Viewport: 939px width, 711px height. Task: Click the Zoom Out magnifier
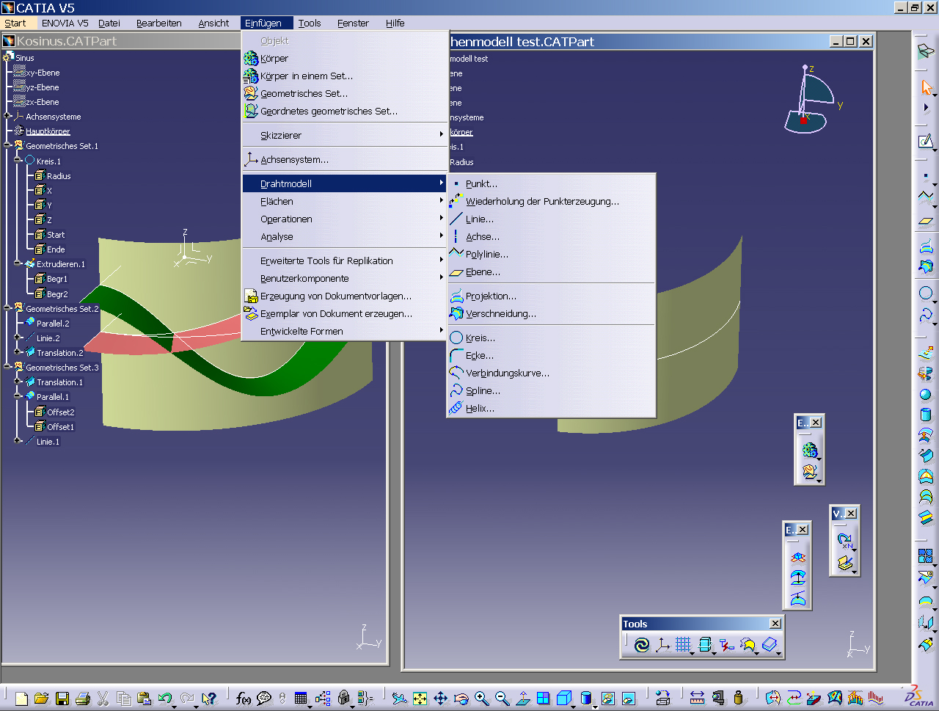pos(502,698)
